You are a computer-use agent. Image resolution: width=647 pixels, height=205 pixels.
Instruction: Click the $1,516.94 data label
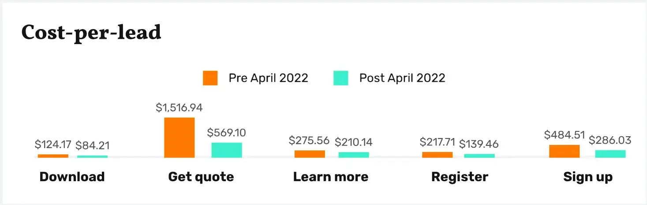click(179, 108)
